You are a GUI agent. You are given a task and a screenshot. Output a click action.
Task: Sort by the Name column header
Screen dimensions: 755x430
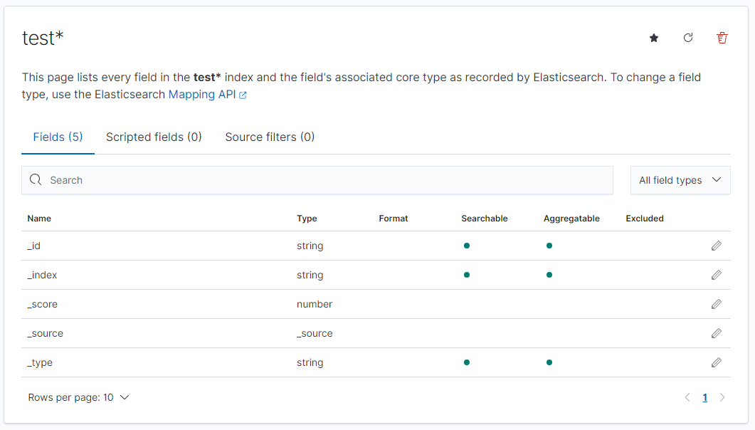point(39,219)
